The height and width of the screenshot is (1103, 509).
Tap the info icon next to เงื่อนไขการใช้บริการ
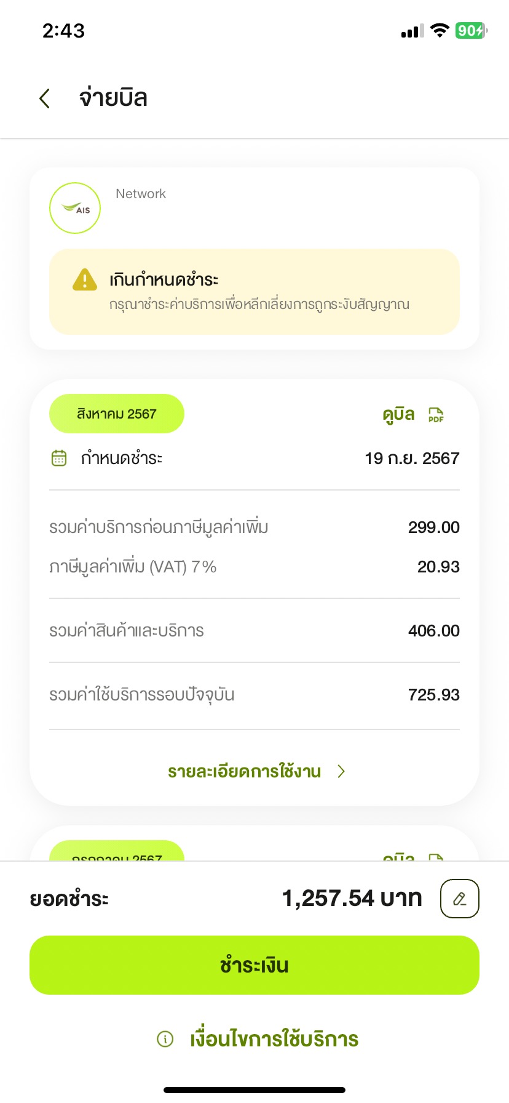point(165,1039)
